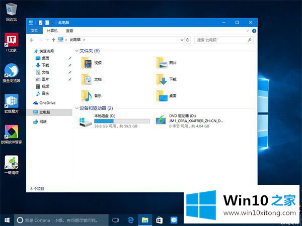Image resolution: width=302 pixels, height=226 pixels.
Task: Open the 视频 (Videos) folder icon
Action: click(x=87, y=62)
